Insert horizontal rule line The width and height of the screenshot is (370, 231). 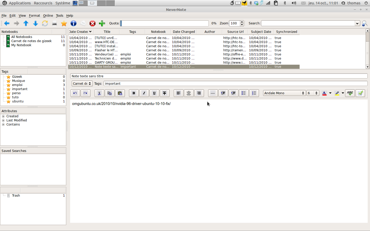(x=213, y=93)
